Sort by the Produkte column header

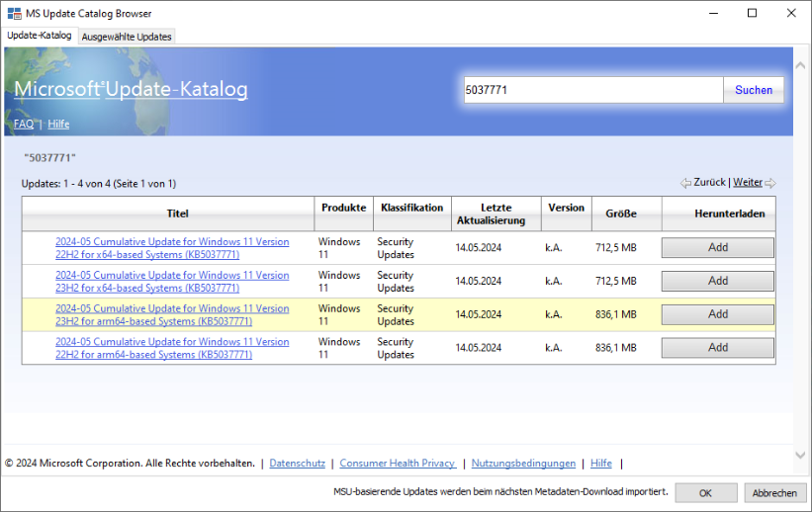[x=343, y=213]
